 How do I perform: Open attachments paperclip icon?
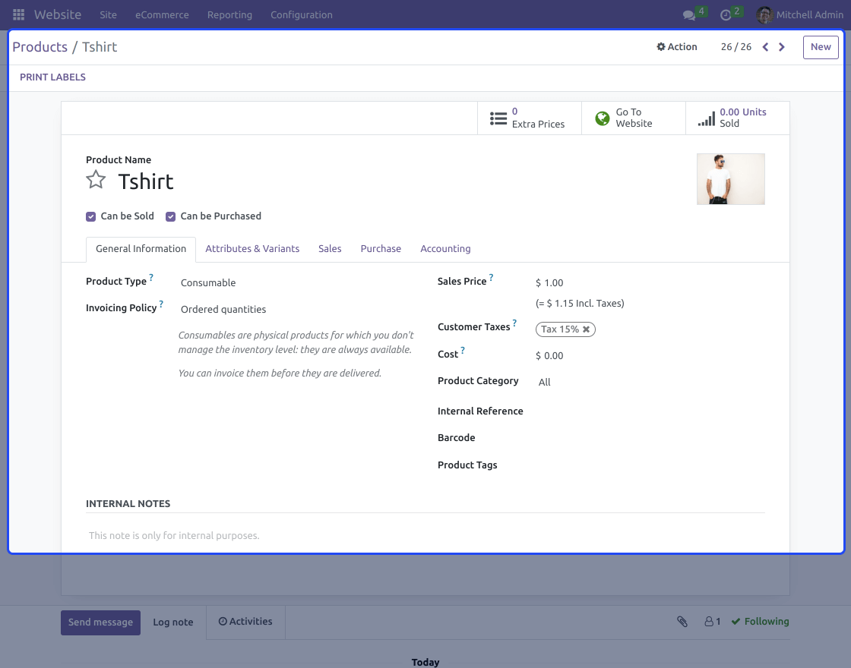click(x=683, y=622)
